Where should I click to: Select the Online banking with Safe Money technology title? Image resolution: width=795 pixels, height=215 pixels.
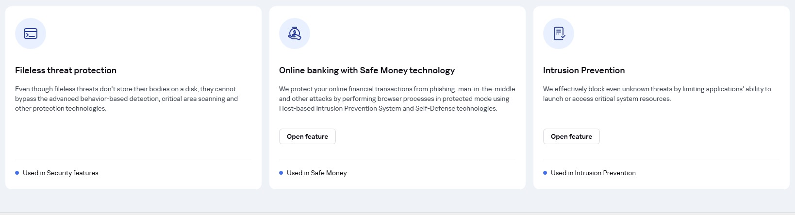pyautogui.click(x=367, y=70)
